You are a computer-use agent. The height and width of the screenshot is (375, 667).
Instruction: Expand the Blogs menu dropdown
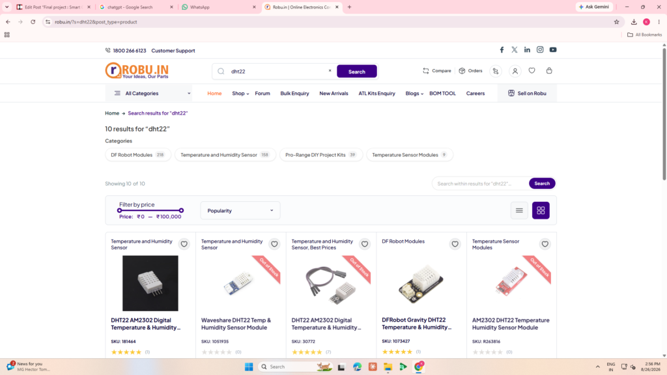(x=414, y=93)
